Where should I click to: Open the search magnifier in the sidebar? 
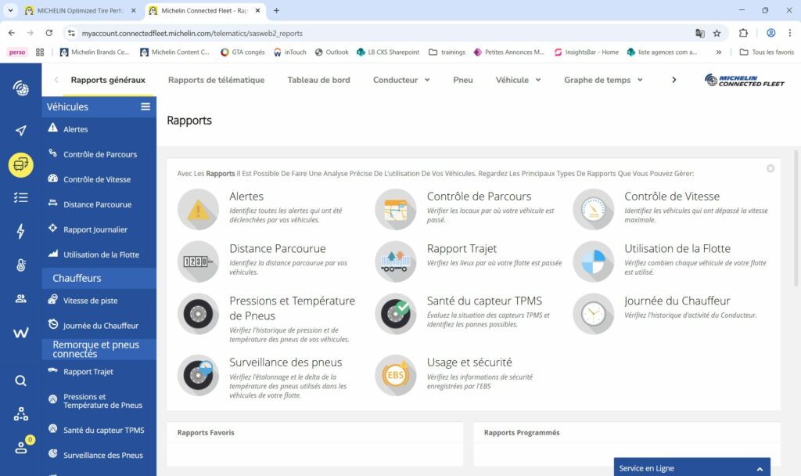pos(20,380)
